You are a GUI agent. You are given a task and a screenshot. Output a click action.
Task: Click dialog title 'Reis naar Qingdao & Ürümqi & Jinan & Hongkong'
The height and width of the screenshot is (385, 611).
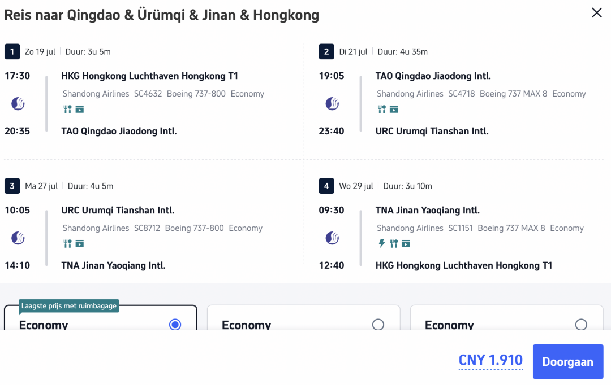click(x=162, y=15)
